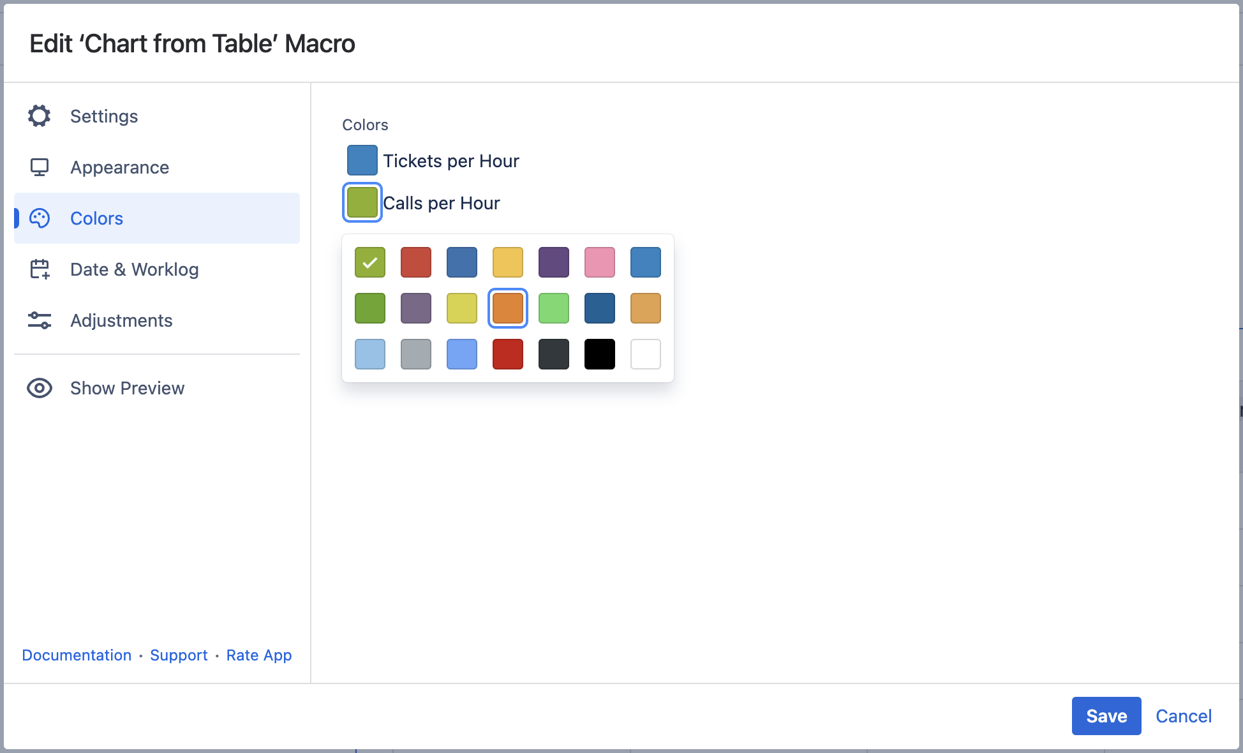The width and height of the screenshot is (1243, 753).
Task: Select the checked olive green swatch
Action: coord(370,262)
